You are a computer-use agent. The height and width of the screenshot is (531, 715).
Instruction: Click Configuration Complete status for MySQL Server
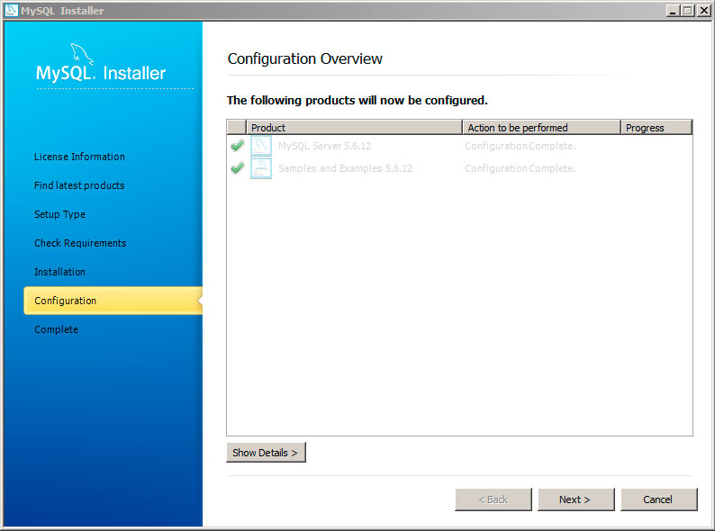[520, 146]
